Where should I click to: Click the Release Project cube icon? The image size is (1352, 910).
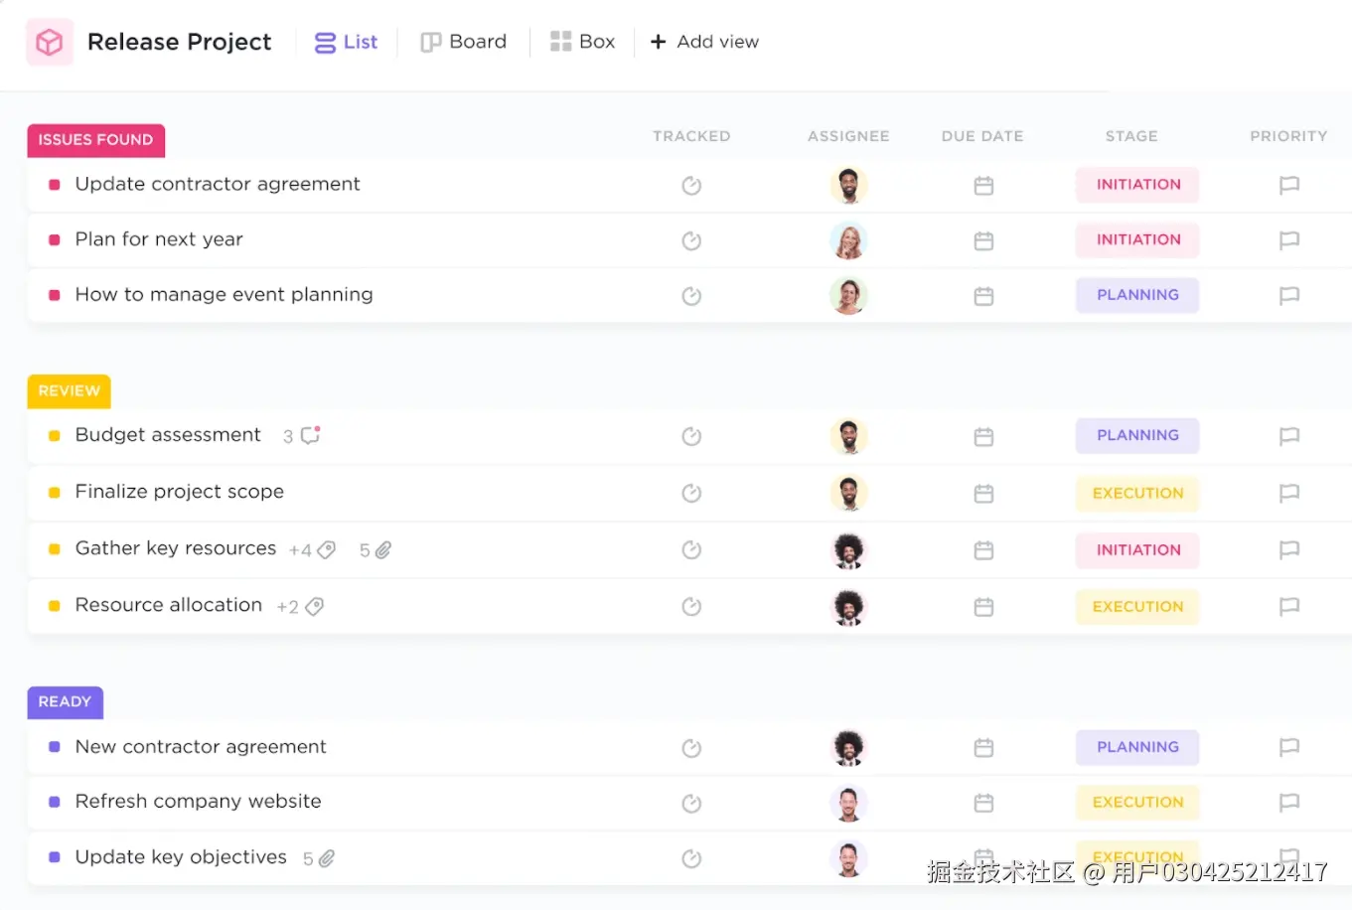pos(49,42)
